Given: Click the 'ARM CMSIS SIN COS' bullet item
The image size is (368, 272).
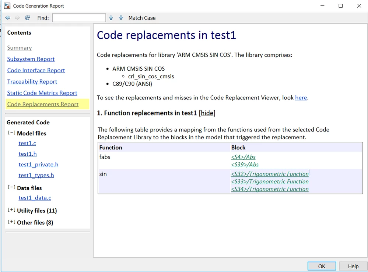Looking at the screenshot, I should (x=139, y=69).
